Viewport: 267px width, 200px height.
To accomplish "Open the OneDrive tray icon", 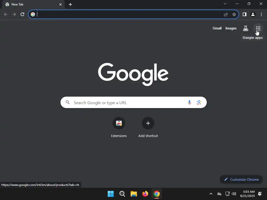I will tap(219, 194).
